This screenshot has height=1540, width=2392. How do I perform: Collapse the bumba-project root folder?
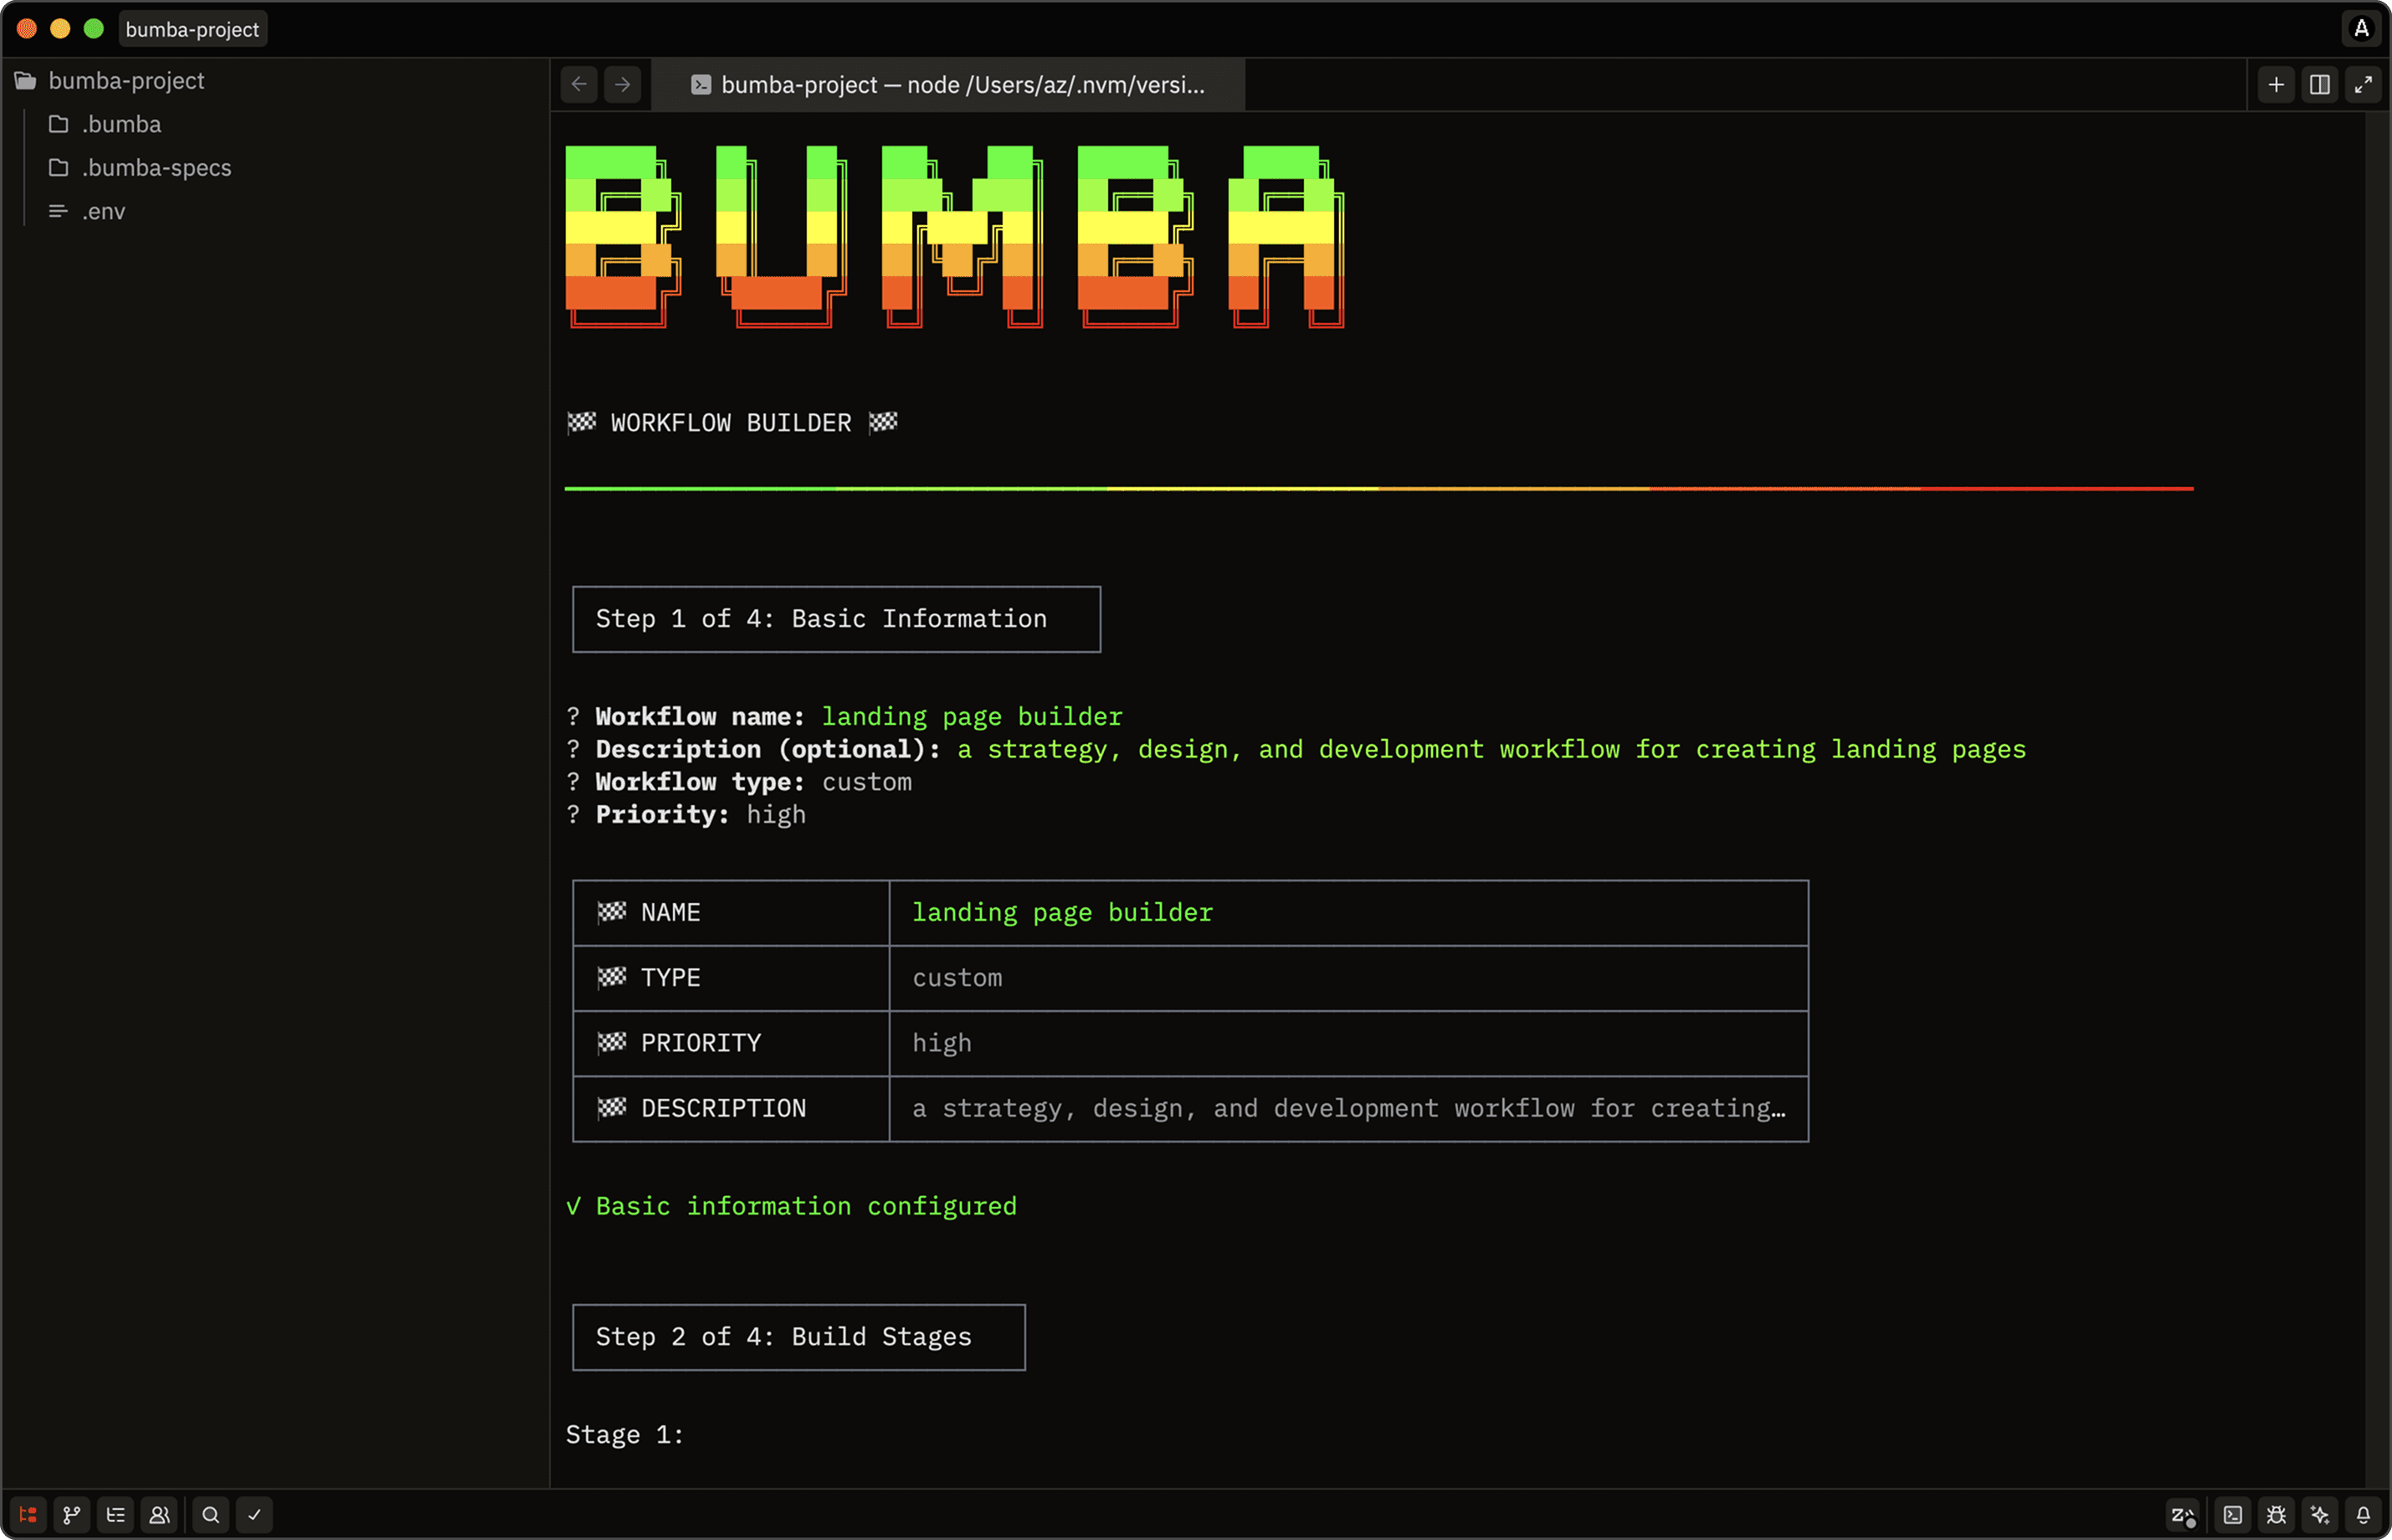tap(126, 80)
